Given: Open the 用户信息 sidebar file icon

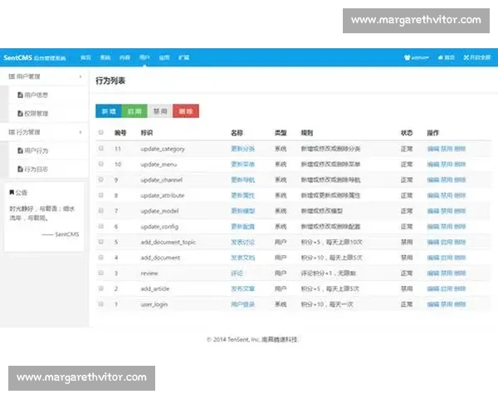Looking at the screenshot, I should click(x=20, y=95).
